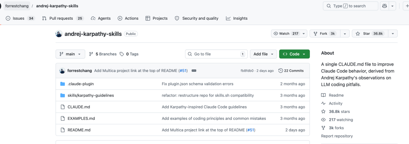Screen dimensions: 409x144
Task: Click the Copilot icon in header
Action: coord(384,6)
